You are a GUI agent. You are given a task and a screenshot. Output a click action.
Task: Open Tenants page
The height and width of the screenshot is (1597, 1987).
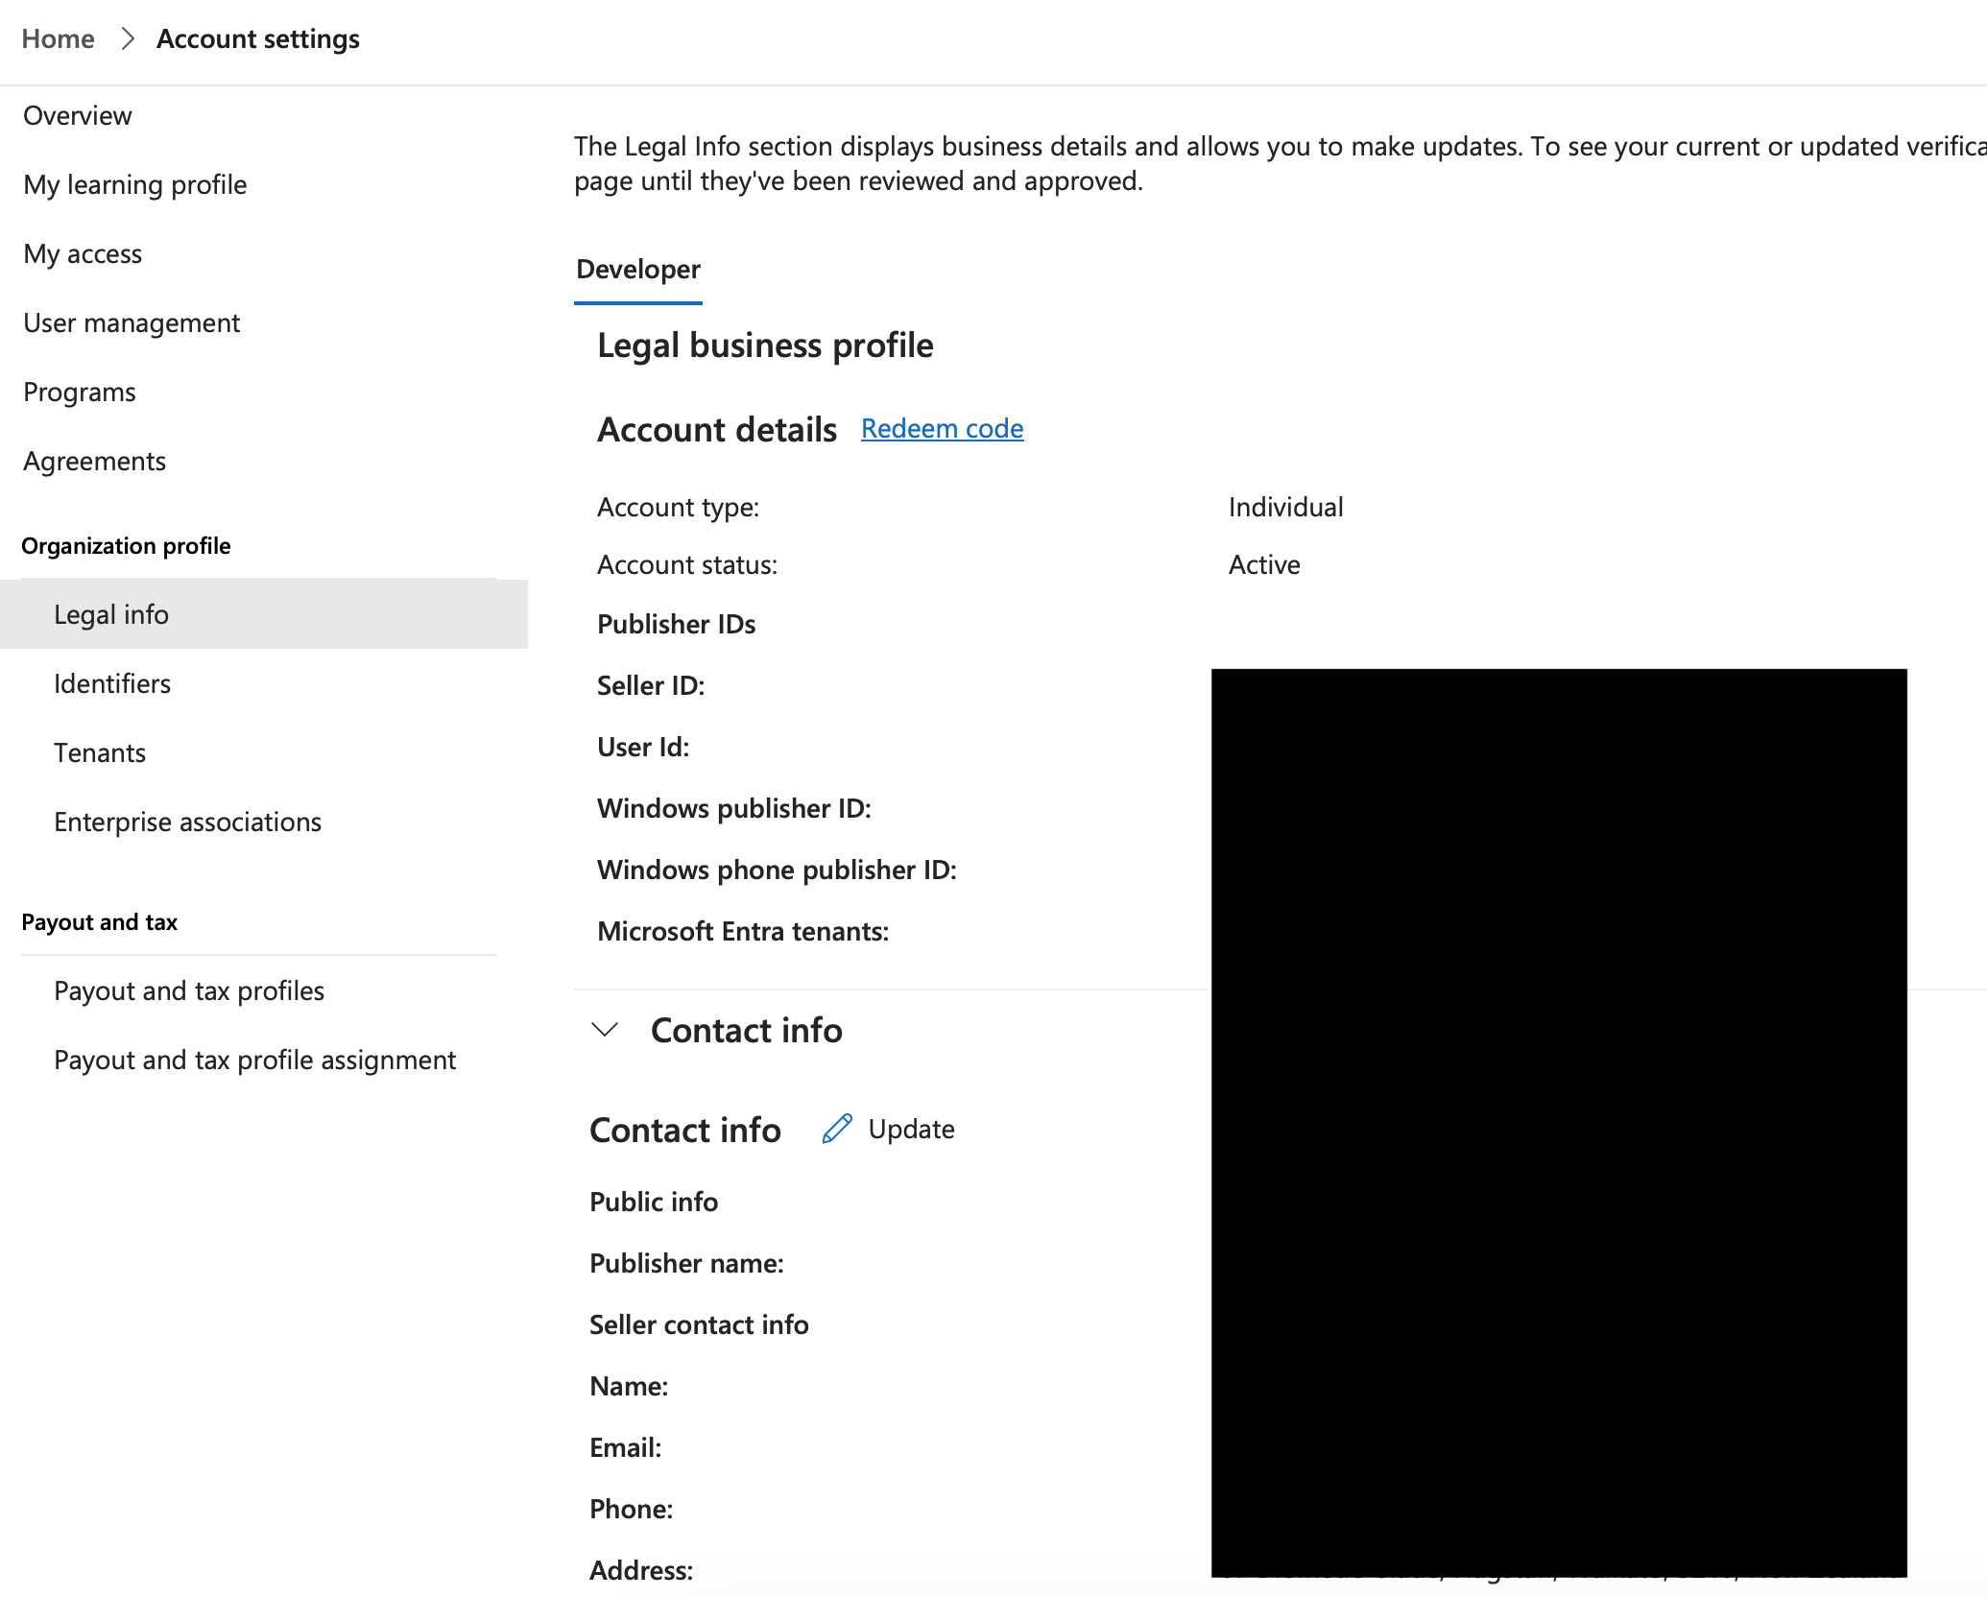[x=100, y=752]
